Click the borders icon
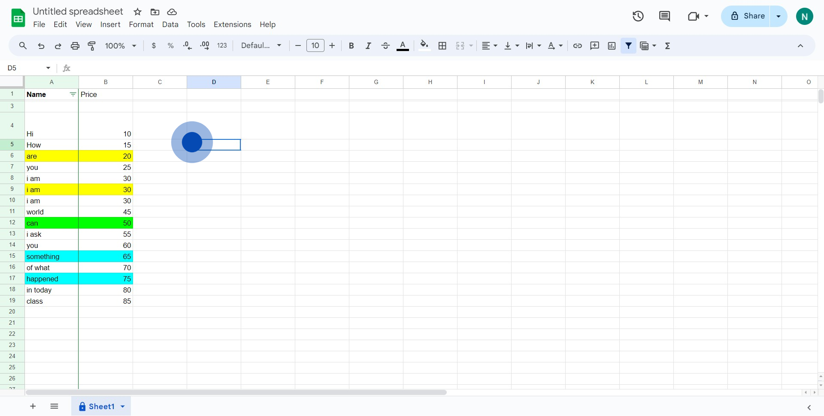Image resolution: width=824 pixels, height=416 pixels. (x=442, y=46)
